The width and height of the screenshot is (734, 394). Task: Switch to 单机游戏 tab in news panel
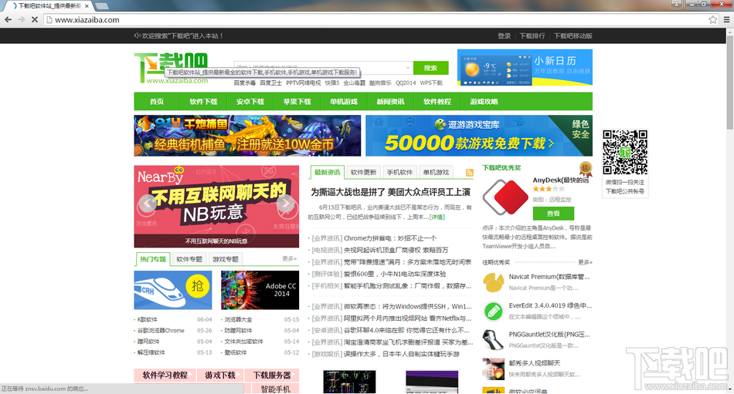pos(436,172)
